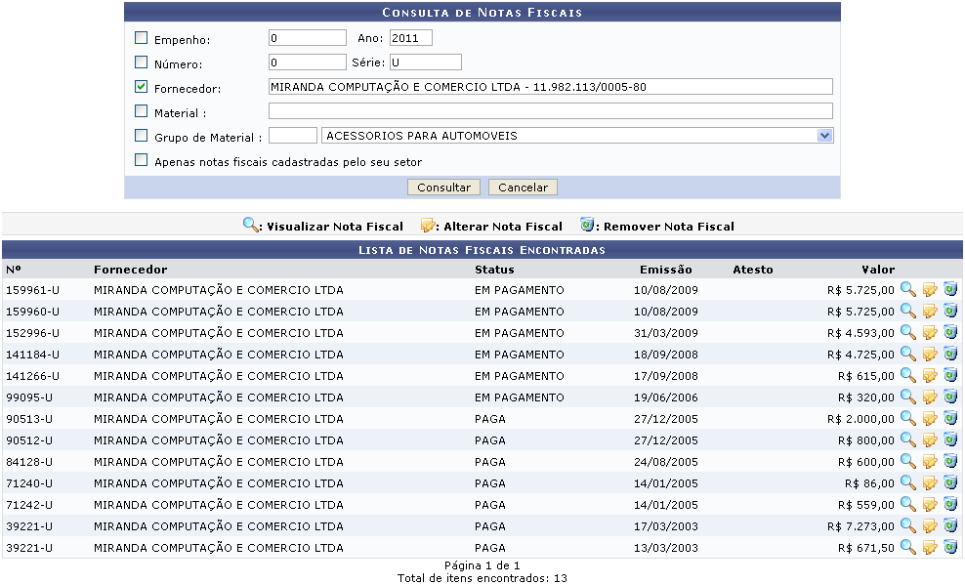
Task: Enable the Empenho filter checkbox
Action: (141, 38)
